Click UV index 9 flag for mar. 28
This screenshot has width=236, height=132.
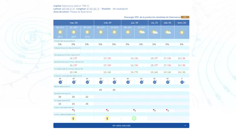tap(74, 110)
